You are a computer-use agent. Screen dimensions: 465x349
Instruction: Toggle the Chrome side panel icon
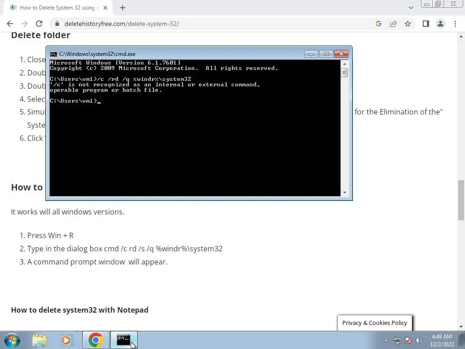click(x=426, y=24)
